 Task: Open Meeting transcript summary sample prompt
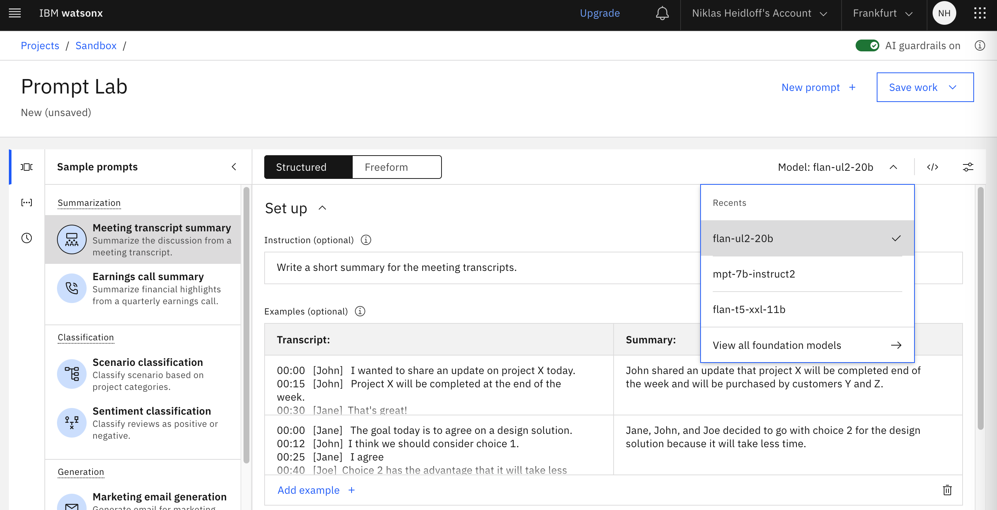tap(143, 239)
